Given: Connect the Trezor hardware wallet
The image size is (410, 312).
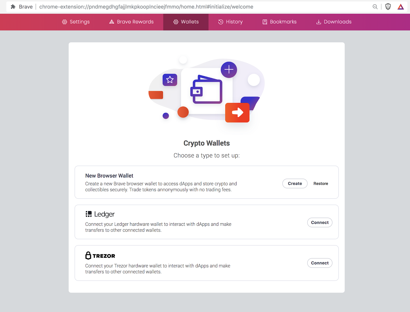Looking at the screenshot, I should 320,263.
